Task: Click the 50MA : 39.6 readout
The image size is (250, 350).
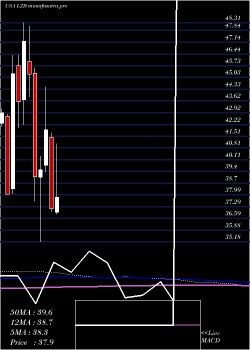Action: tap(31, 312)
